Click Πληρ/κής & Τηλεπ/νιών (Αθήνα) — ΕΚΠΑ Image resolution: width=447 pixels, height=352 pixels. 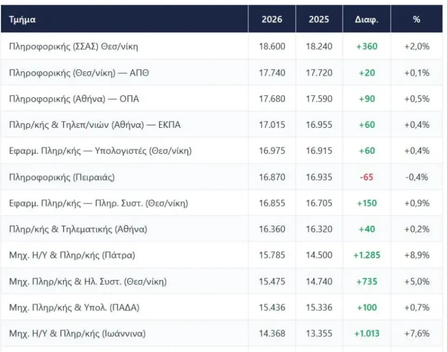(x=95, y=125)
